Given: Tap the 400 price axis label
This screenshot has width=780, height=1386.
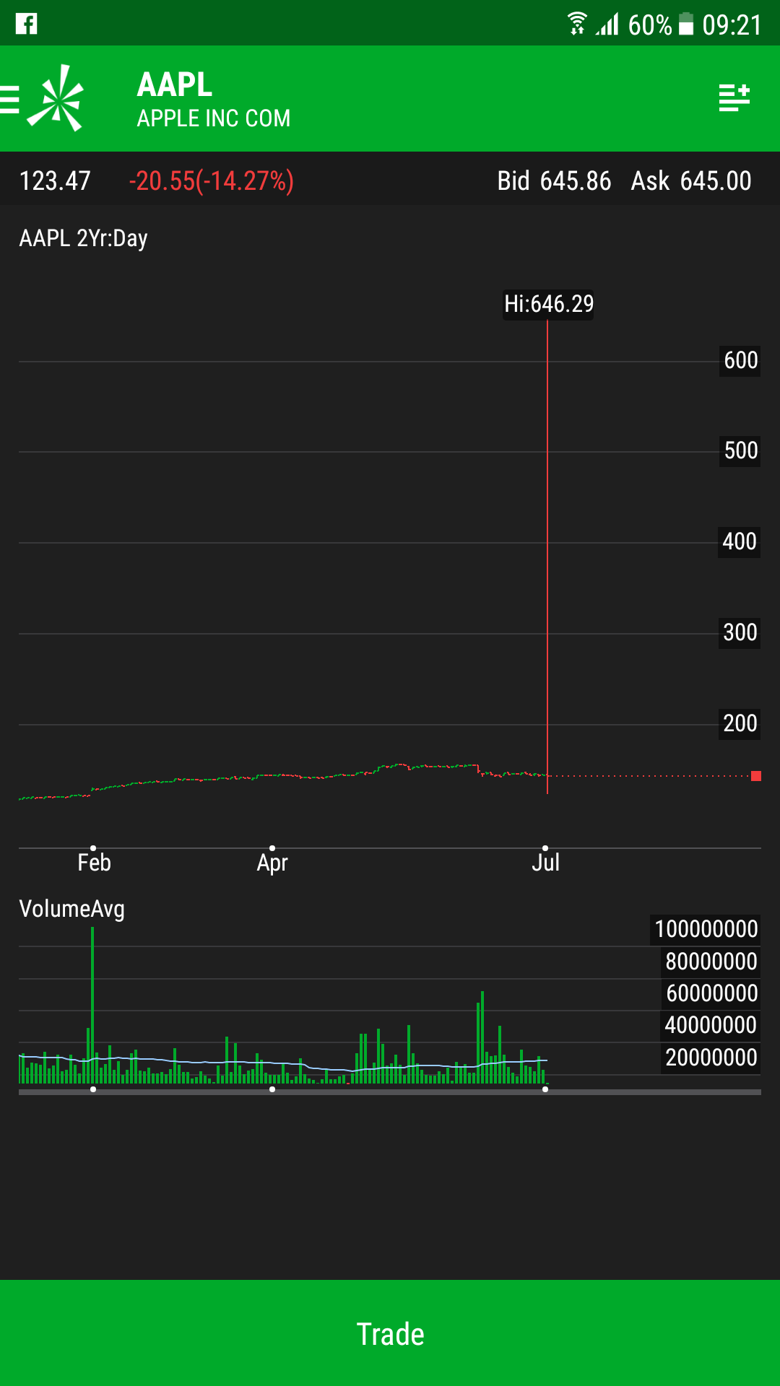Looking at the screenshot, I should (740, 541).
